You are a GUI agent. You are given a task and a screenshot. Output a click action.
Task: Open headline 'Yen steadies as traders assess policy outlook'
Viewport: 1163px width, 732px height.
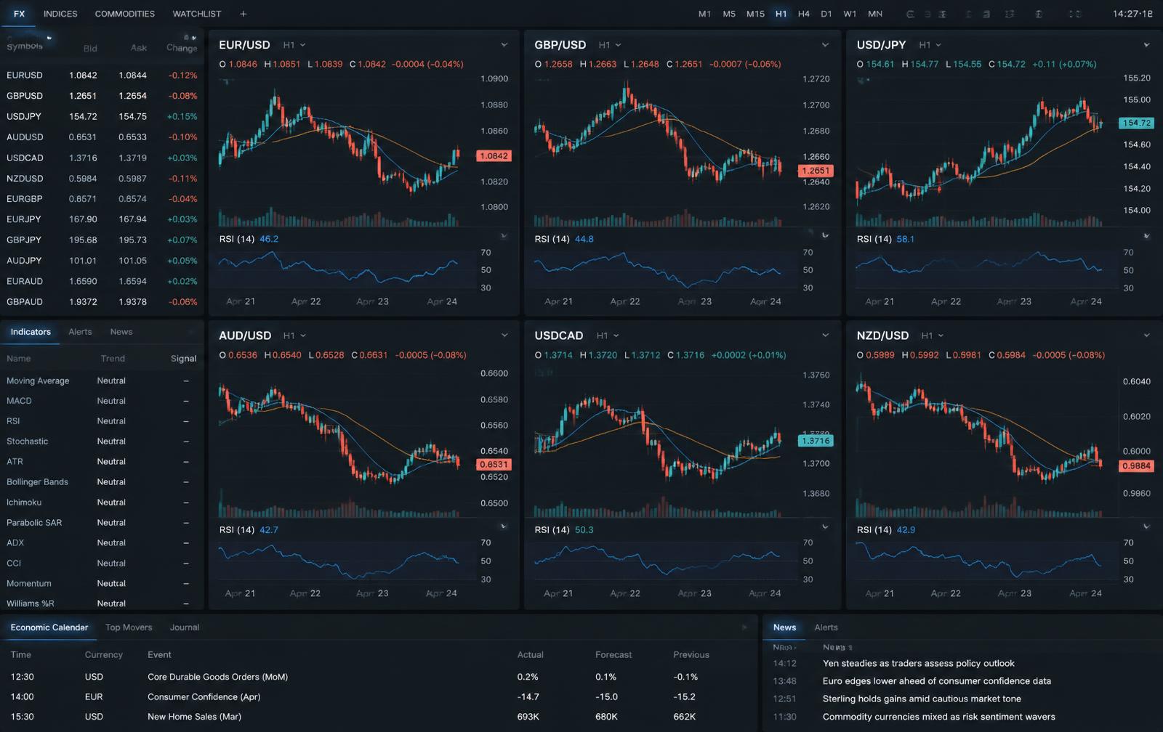tap(918, 664)
